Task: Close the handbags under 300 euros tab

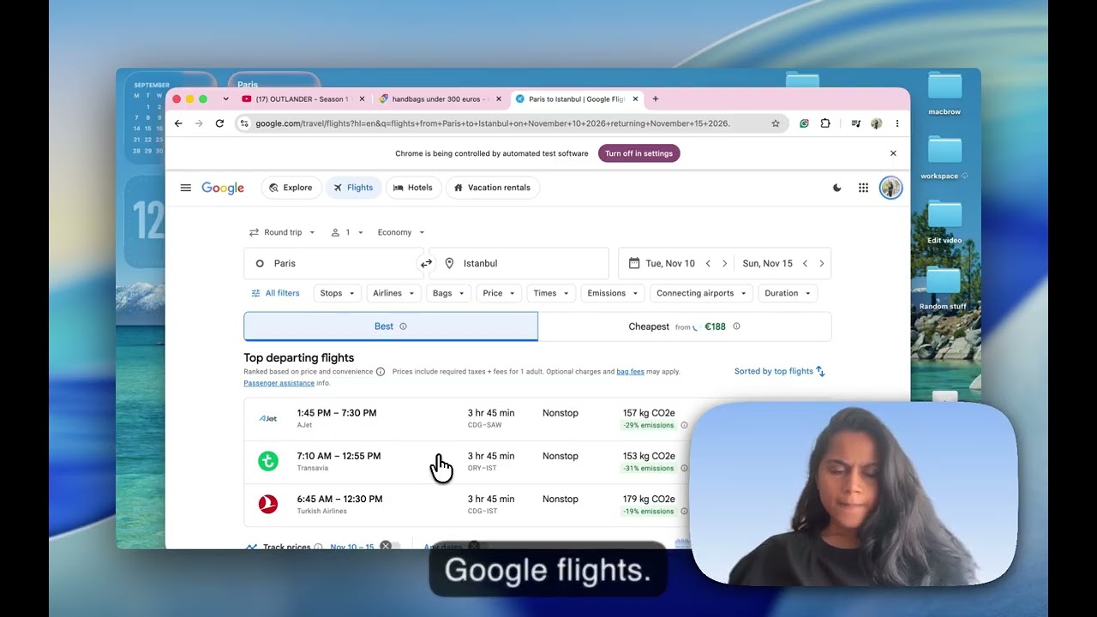Action: click(x=499, y=99)
